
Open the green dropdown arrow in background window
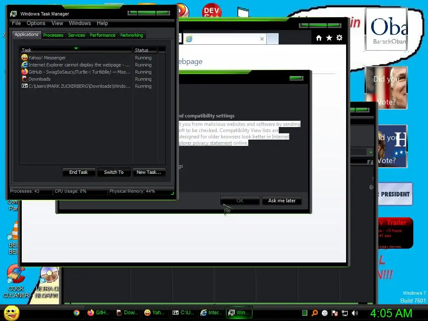tap(370, 152)
